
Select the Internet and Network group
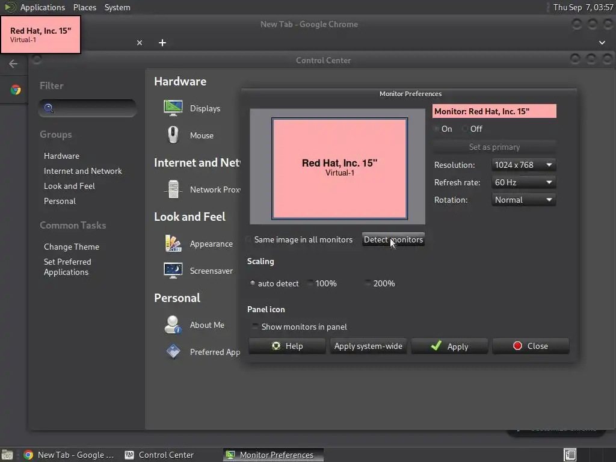pyautogui.click(x=83, y=171)
